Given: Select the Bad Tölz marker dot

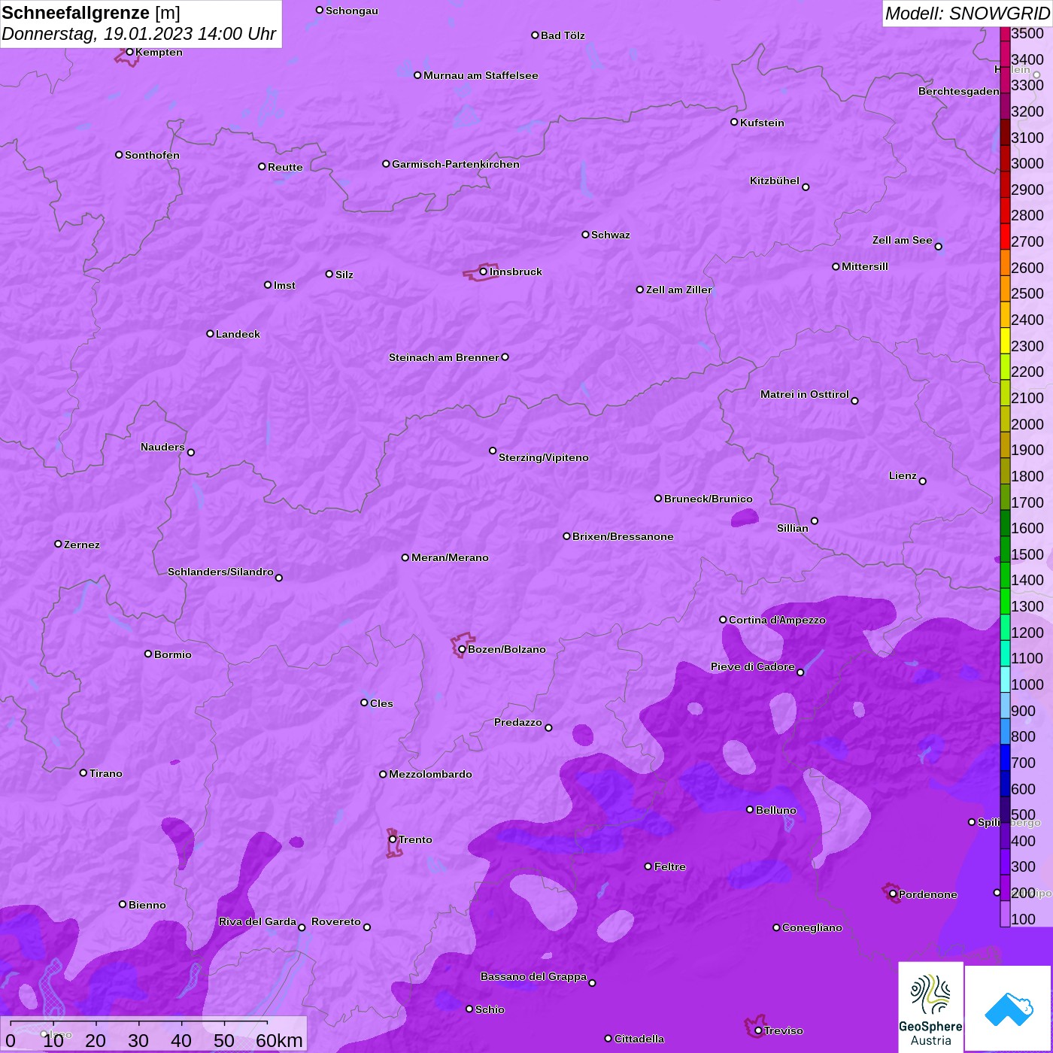Looking at the screenshot, I should click(535, 35).
